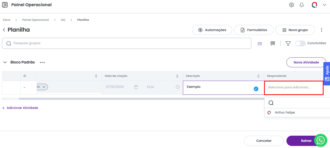This screenshot has width=330, height=148.
Task: Open calendar icon in creation date
Action: 136,87
